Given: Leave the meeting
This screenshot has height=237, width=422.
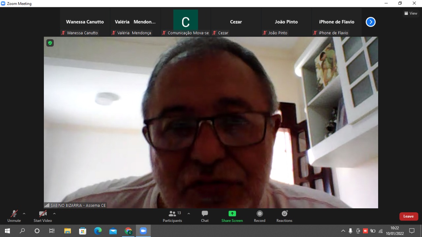Looking at the screenshot, I should point(408,216).
